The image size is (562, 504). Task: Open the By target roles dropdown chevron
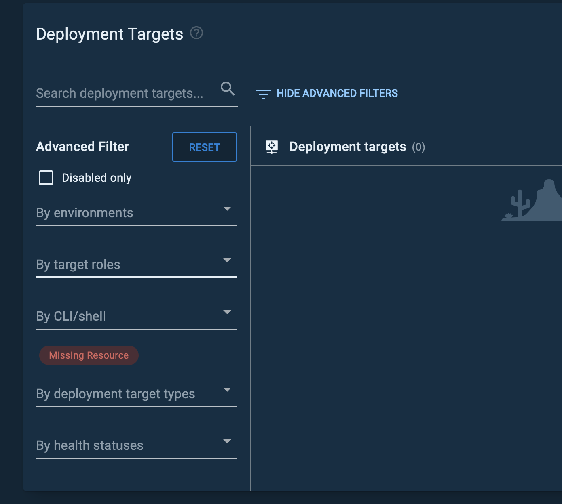pos(228,260)
